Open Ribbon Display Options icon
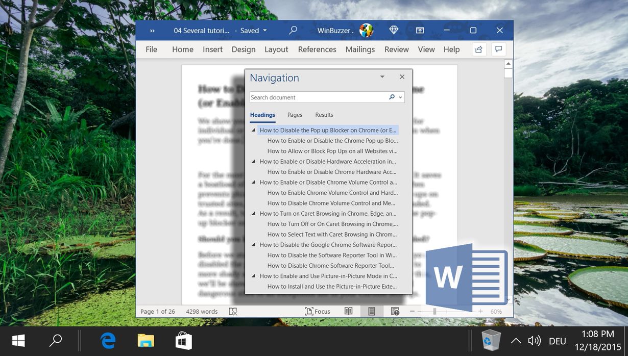Screen dimensions: 628x356 [420, 30]
